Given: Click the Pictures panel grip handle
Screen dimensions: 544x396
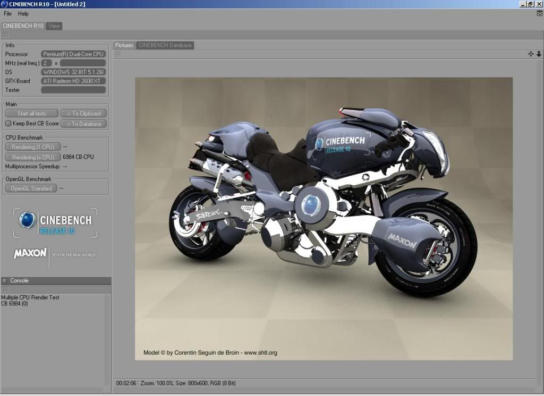Looking at the screenshot, I should pyautogui.click(x=118, y=54).
